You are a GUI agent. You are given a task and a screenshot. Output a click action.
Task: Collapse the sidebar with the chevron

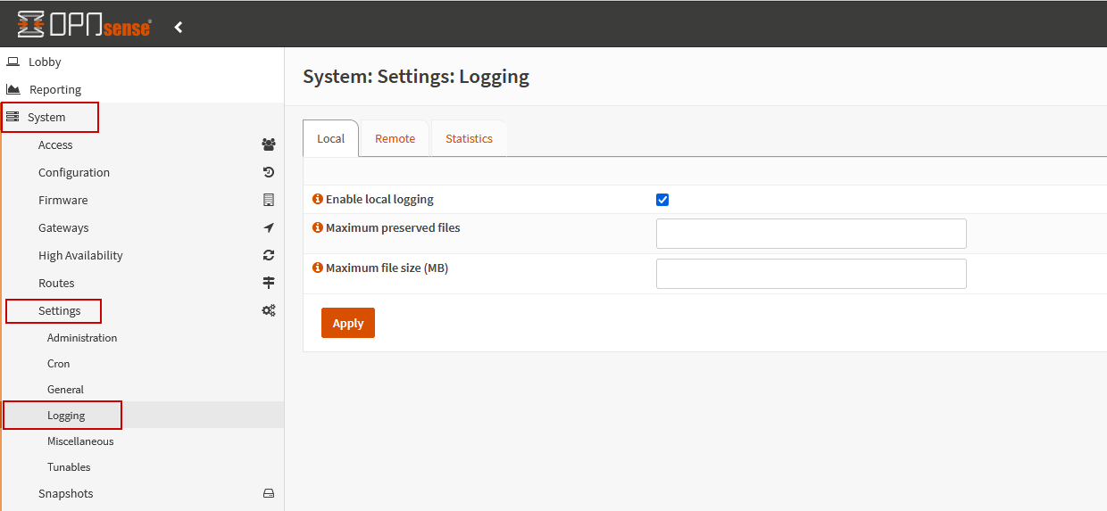click(x=179, y=28)
